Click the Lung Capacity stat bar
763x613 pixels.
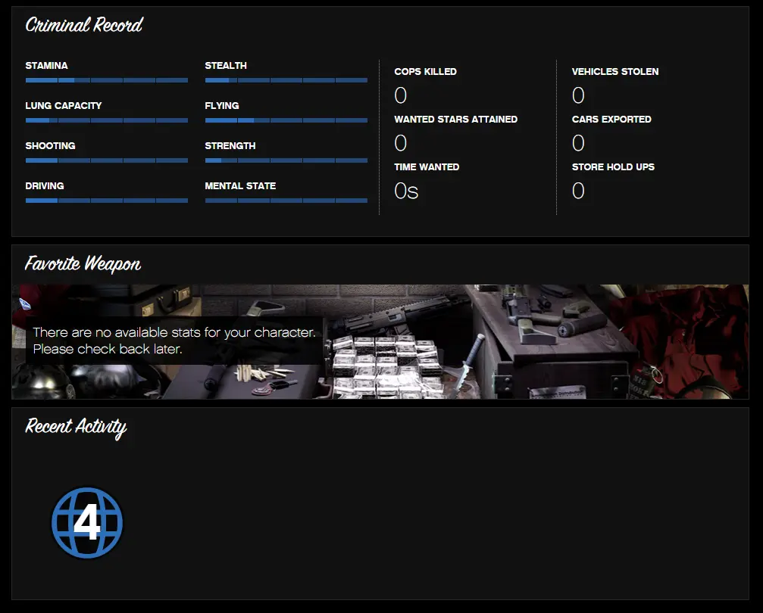pyautogui.click(x=107, y=120)
